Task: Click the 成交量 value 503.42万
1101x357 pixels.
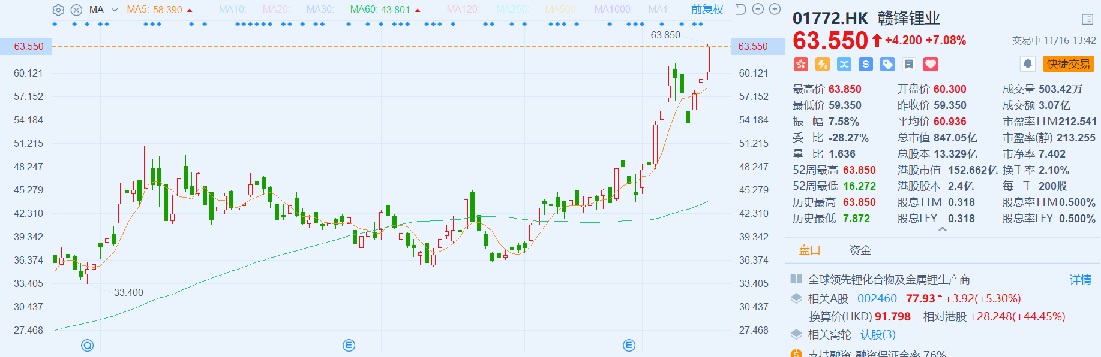Action: coord(1060,89)
